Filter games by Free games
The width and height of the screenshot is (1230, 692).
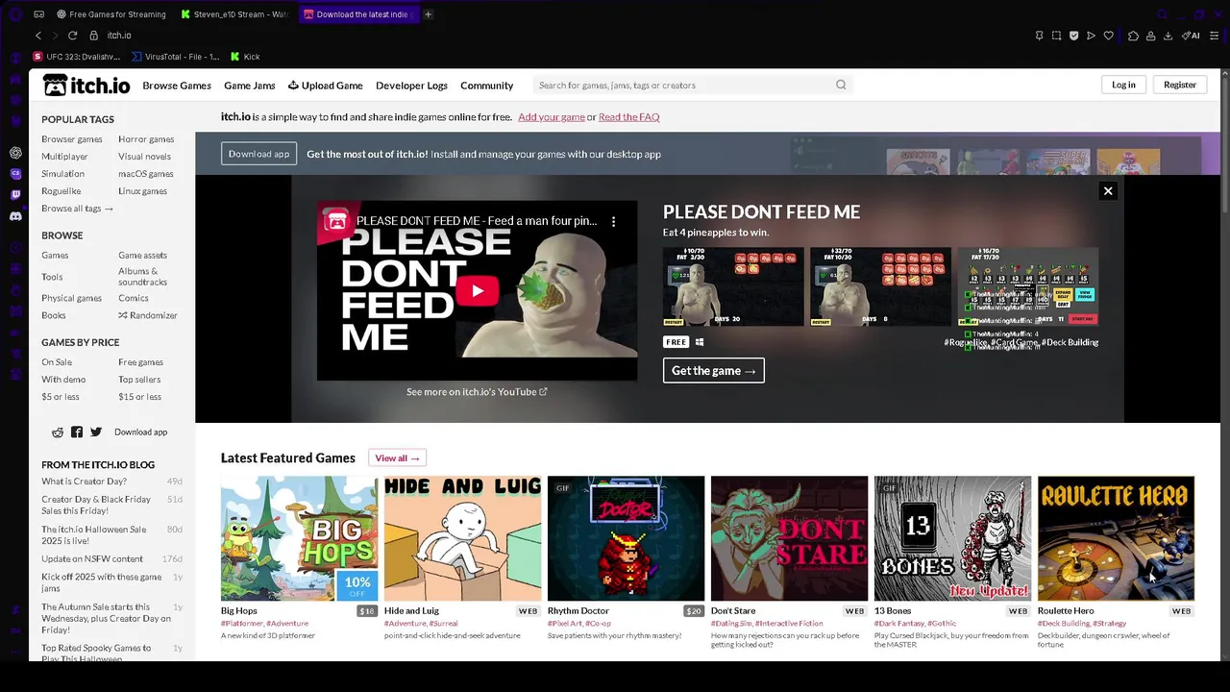coord(140,362)
